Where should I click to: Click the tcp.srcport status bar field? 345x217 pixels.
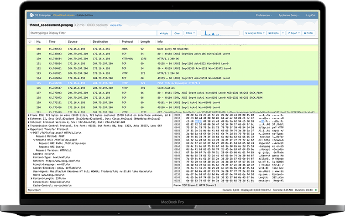tap(34, 190)
